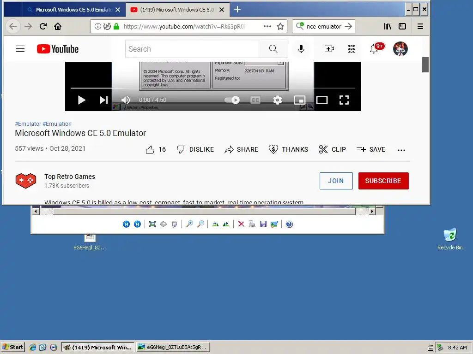This screenshot has height=354, width=473.
Task: Reload the YouTube page
Action: tap(43, 26)
